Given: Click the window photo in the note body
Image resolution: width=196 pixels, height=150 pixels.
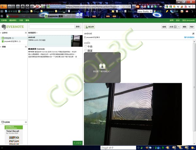Looking at the screenshot, I should (x=133, y=114).
